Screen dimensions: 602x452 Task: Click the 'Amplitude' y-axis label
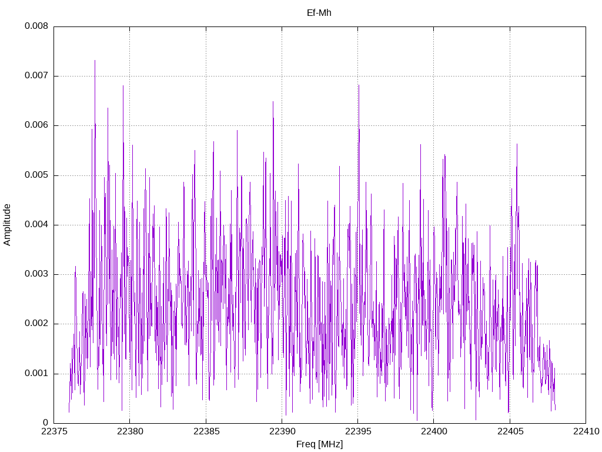coord(7,225)
